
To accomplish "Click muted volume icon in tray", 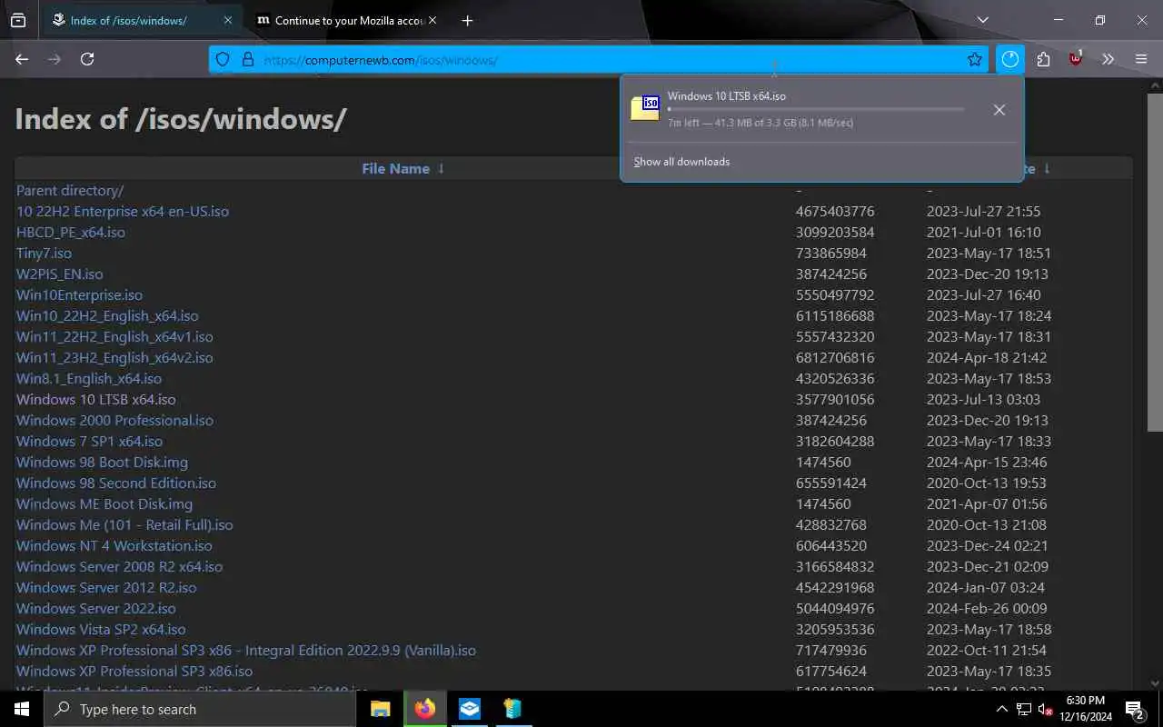I will coord(1046,709).
